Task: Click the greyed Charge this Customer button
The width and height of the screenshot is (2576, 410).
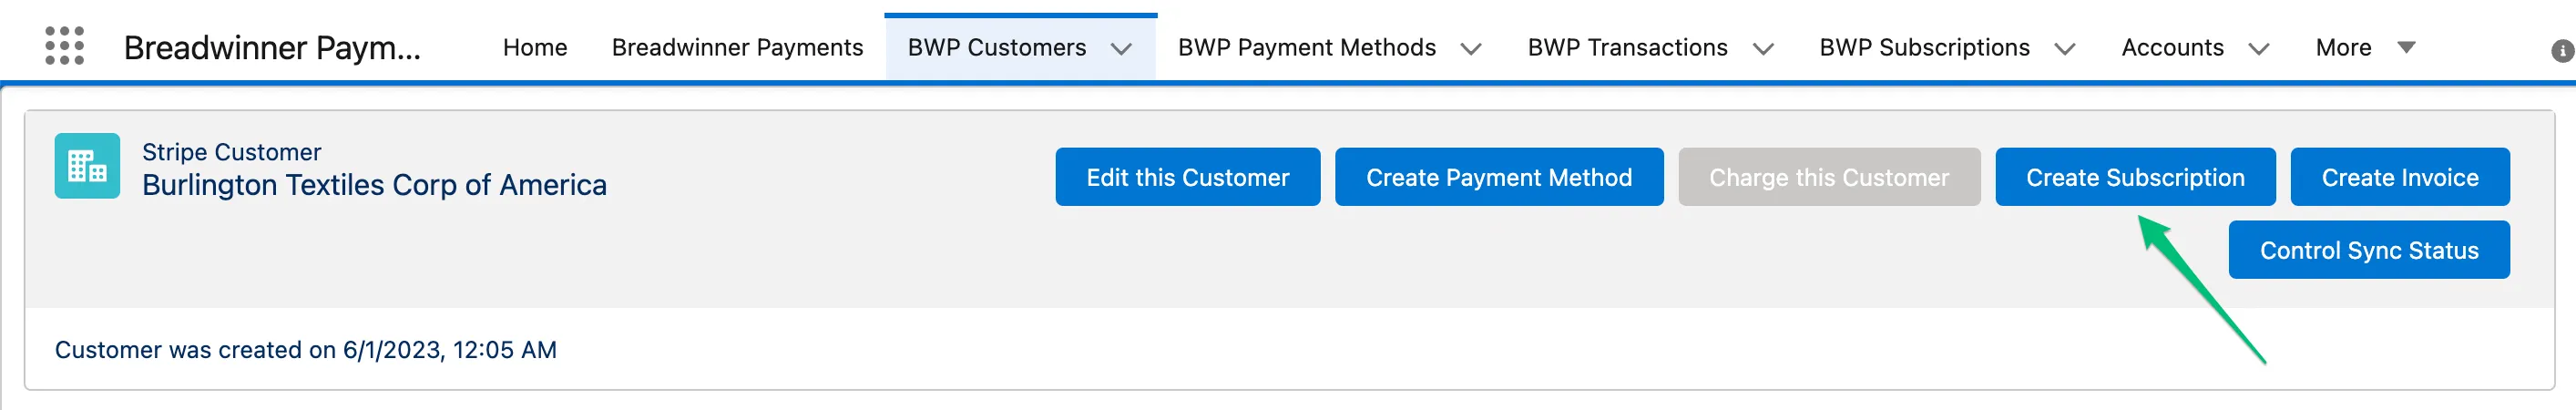Action: (x=1828, y=177)
